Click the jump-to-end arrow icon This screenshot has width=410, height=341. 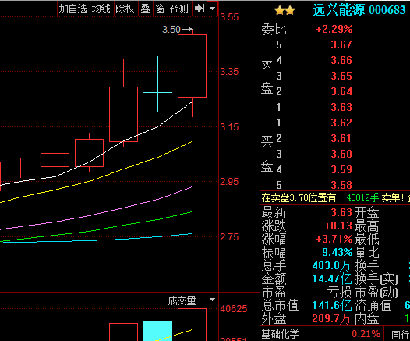point(200,9)
